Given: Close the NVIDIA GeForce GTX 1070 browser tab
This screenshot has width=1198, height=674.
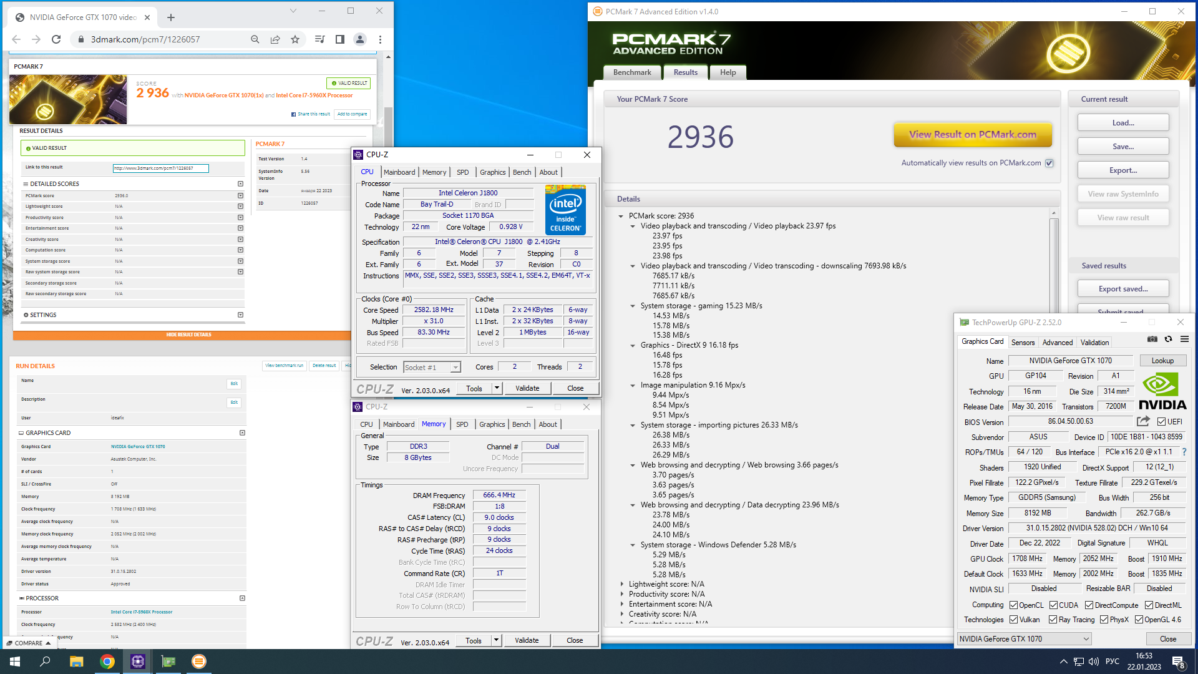Looking at the screenshot, I should (x=147, y=17).
